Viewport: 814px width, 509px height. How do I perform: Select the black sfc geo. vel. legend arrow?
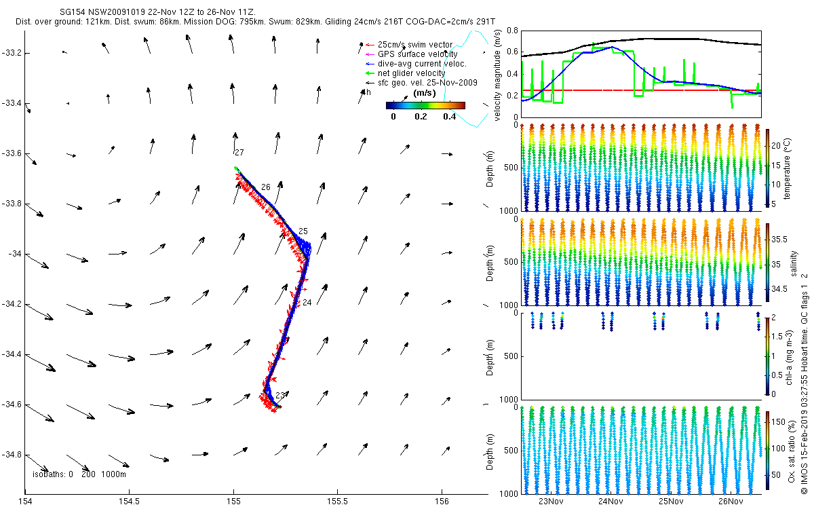pos(362,83)
